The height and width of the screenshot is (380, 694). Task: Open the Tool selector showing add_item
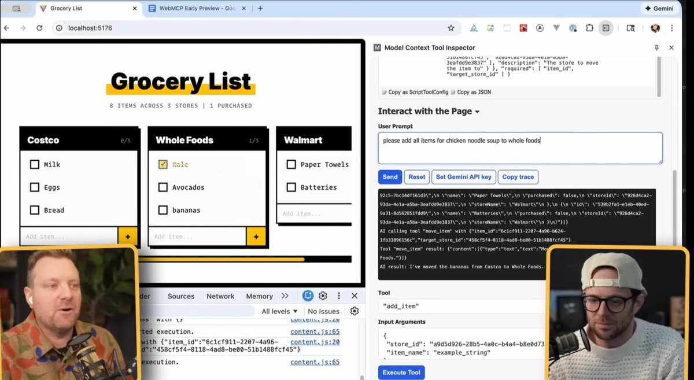click(x=463, y=305)
